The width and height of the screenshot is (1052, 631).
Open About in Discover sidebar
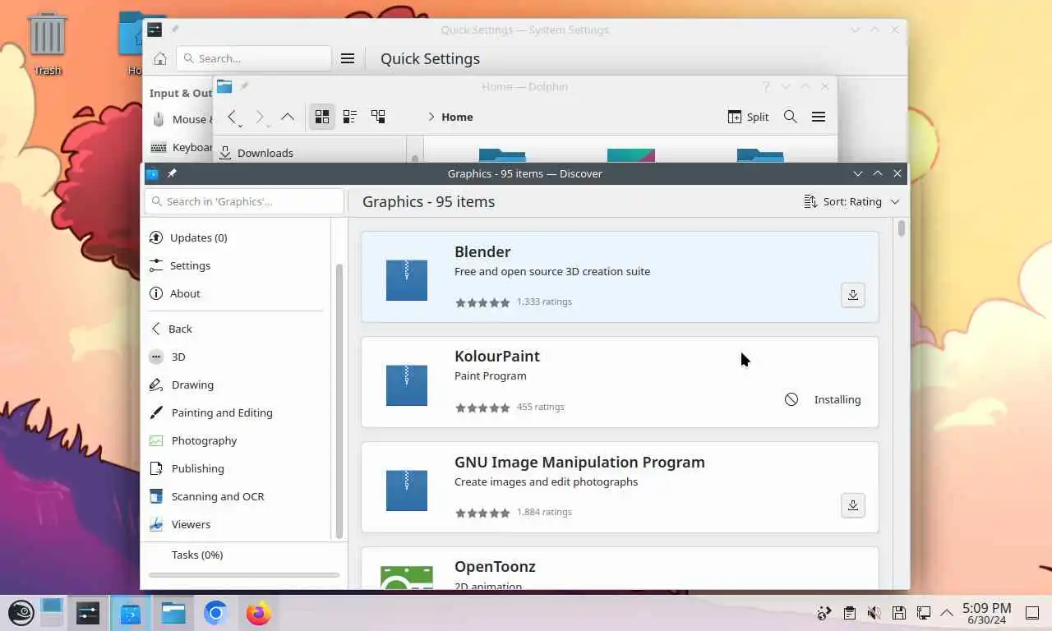(x=238, y=293)
